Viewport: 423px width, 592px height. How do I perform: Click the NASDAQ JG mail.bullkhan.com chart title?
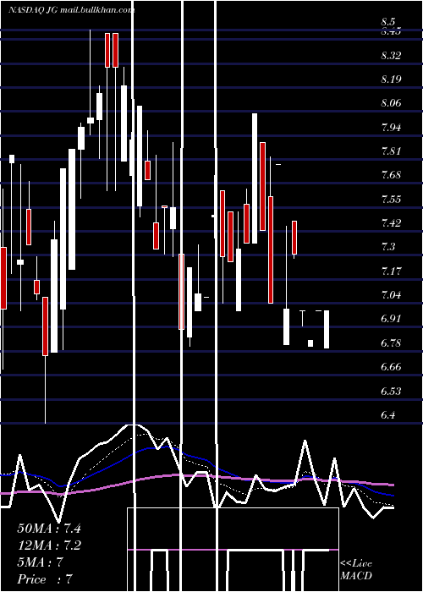[71, 10]
